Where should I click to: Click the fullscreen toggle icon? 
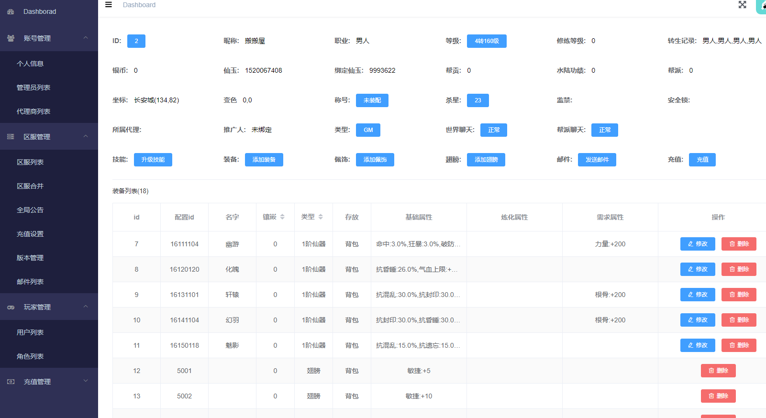click(x=742, y=5)
